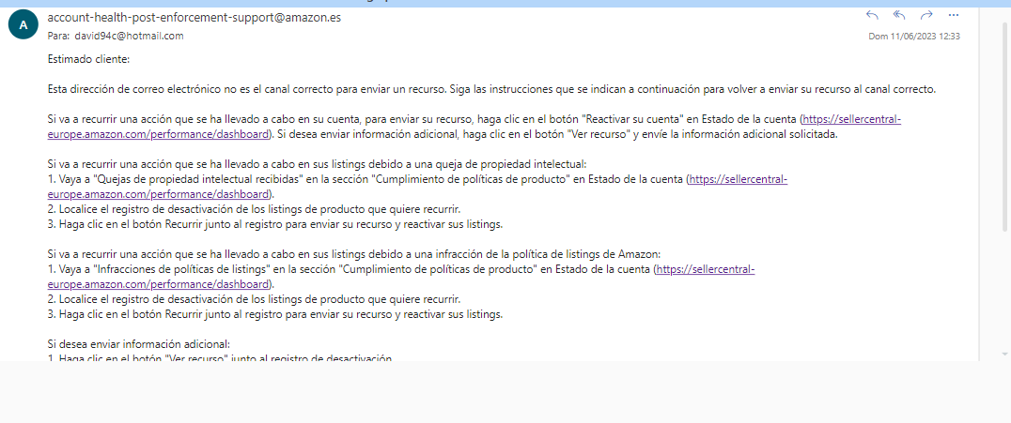Click the sender avatar circle "A"
The image size is (1011, 423).
point(23,26)
